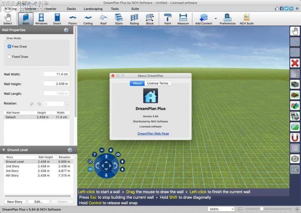The width and height of the screenshot is (301, 213).
Task: Collapse the Wall Properties panel
Action: (66, 30)
